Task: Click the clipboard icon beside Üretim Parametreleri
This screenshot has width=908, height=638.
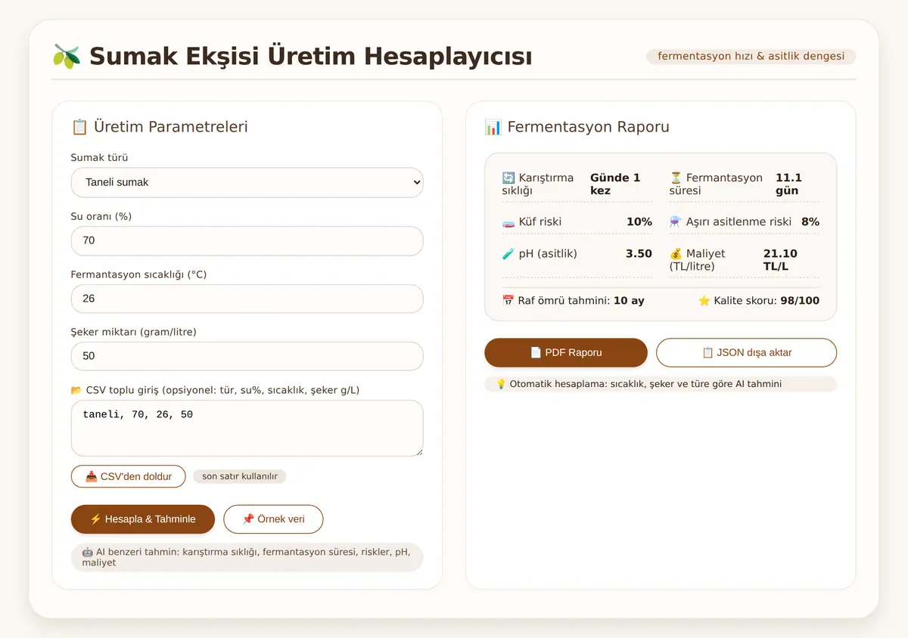Action: [x=79, y=127]
